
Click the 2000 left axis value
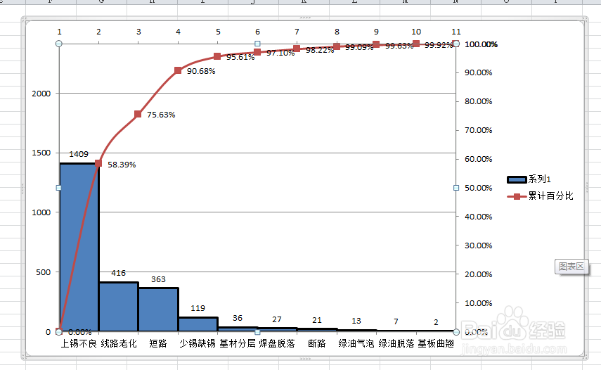(41, 94)
